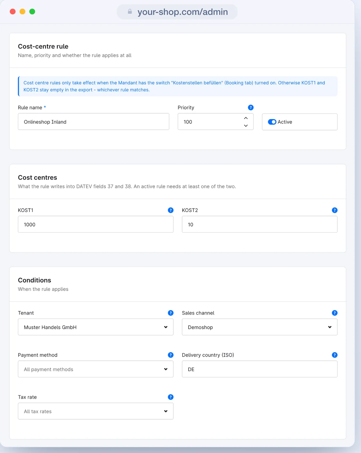Screen dimensions: 361x453
Task: Expand the Tax rate dropdown
Action: coord(96,411)
